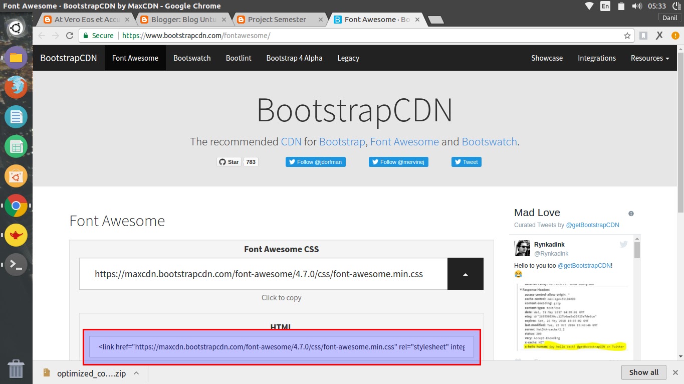Viewport: 684px width, 384px height.
Task: Click the 783 stargazers count
Action: point(251,162)
